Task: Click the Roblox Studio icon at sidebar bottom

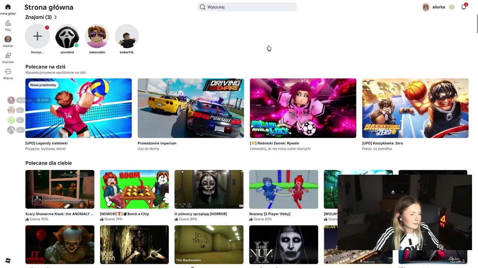Action: [x=8, y=261]
